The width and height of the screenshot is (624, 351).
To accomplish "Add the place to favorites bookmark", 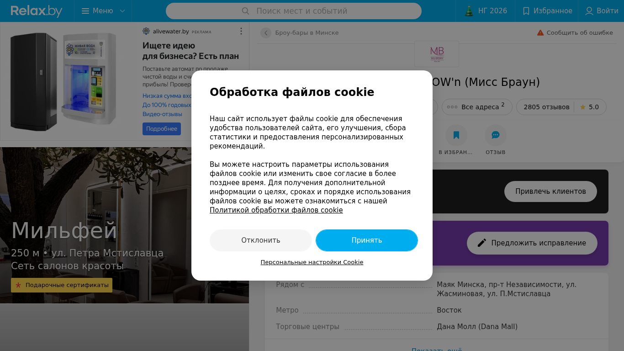I will pyautogui.click(x=456, y=135).
